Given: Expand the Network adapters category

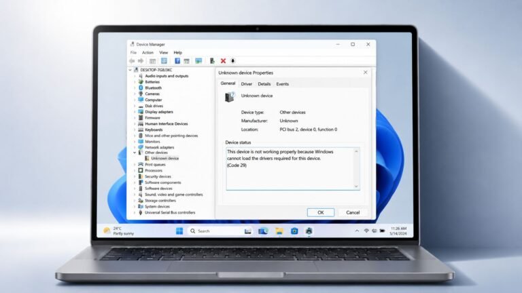Looking at the screenshot, I should (x=135, y=147).
